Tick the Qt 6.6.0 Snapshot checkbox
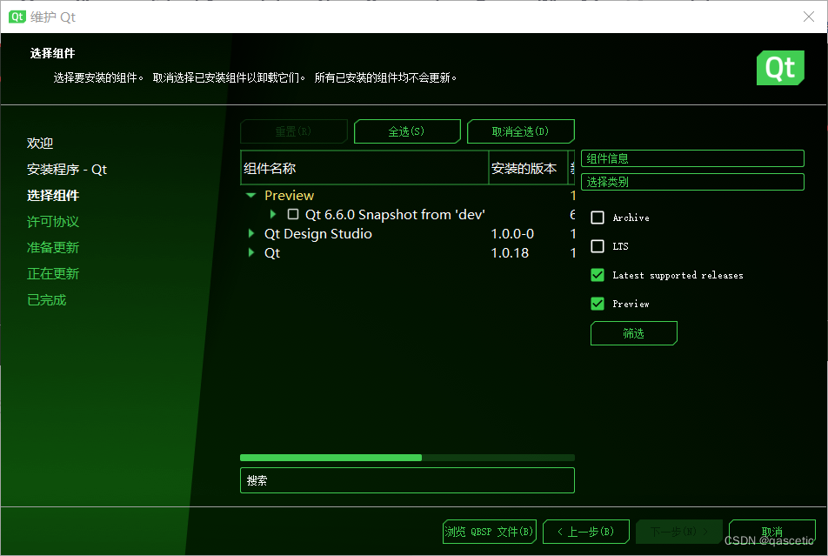 click(293, 215)
